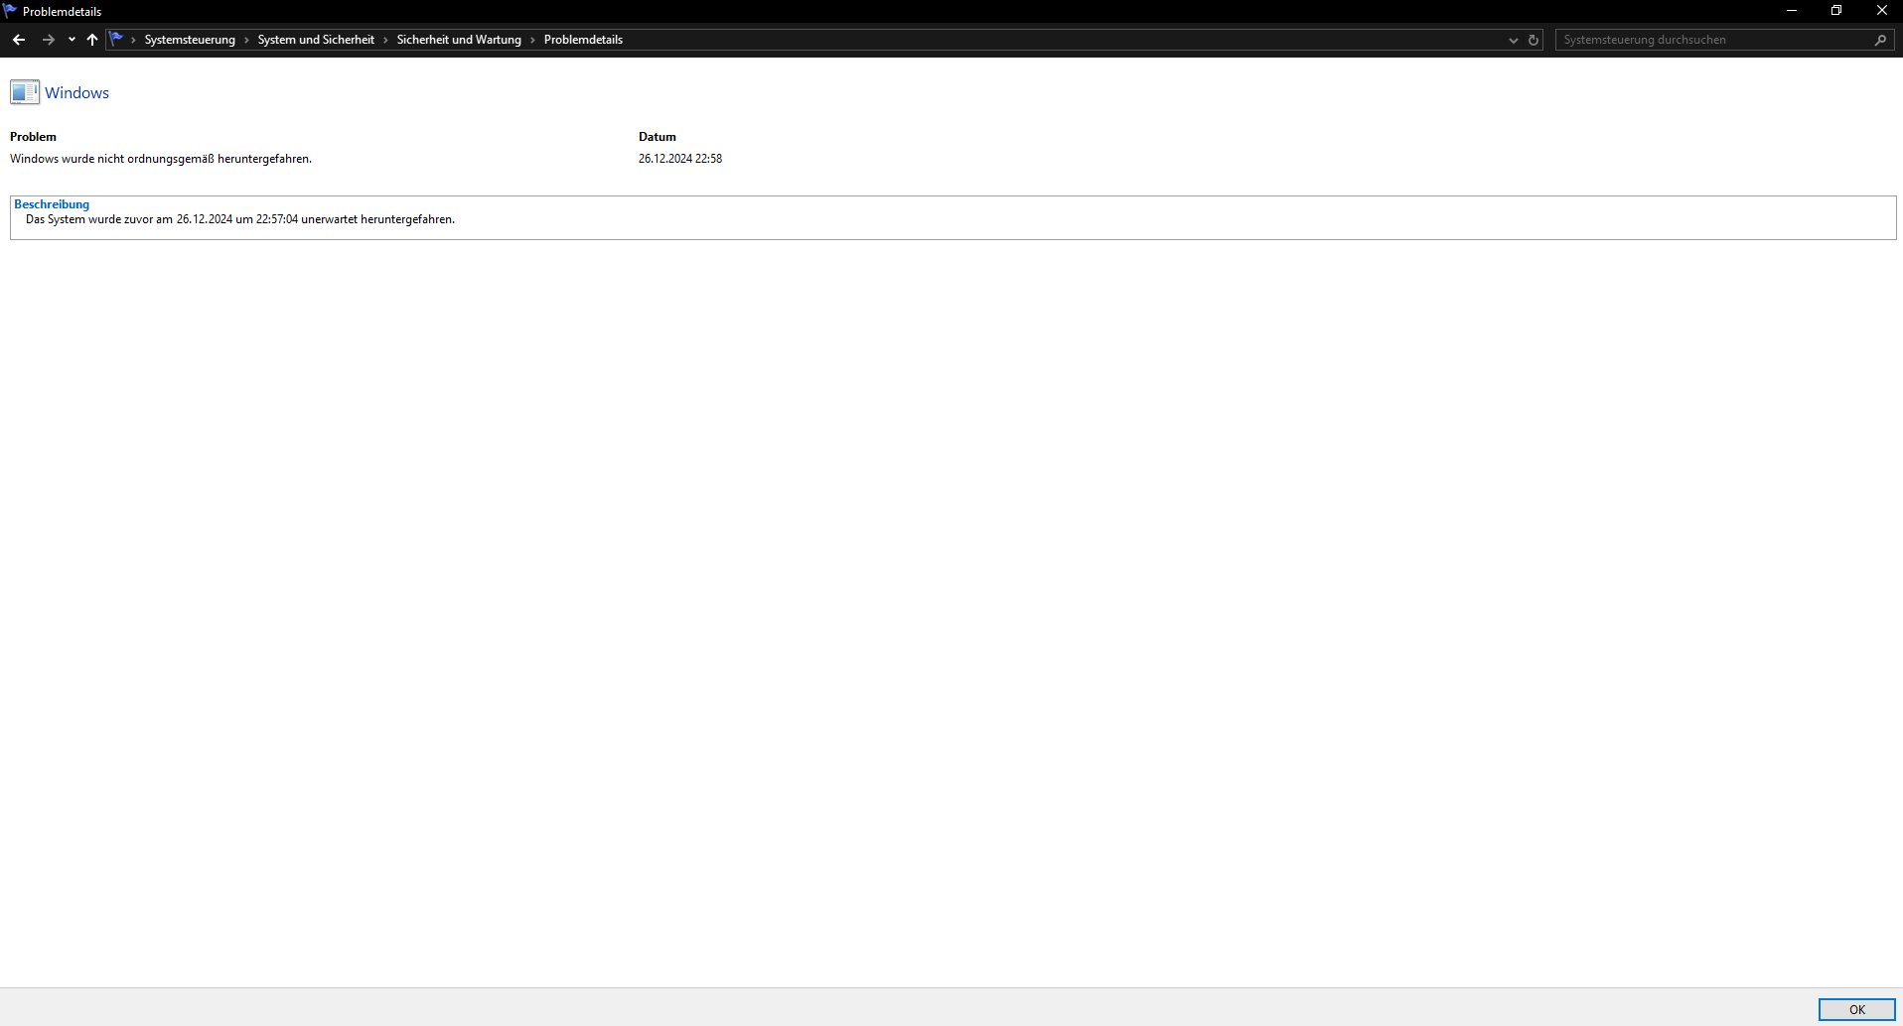1903x1026 pixels.
Task: Minimize the Problemdetails window
Action: [1792, 11]
